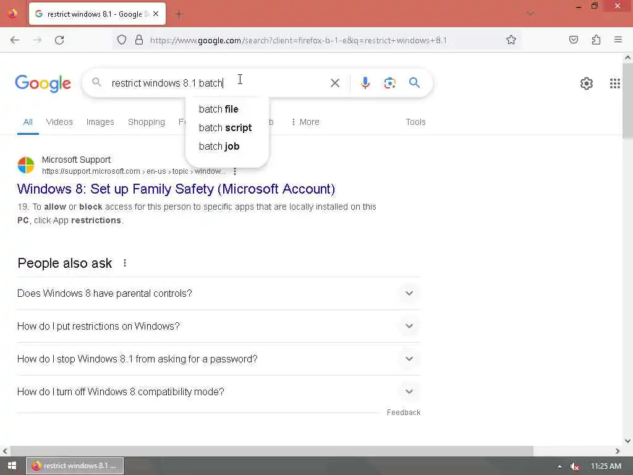Open the Windows Start button
The height and width of the screenshot is (475, 633).
pos(12,466)
